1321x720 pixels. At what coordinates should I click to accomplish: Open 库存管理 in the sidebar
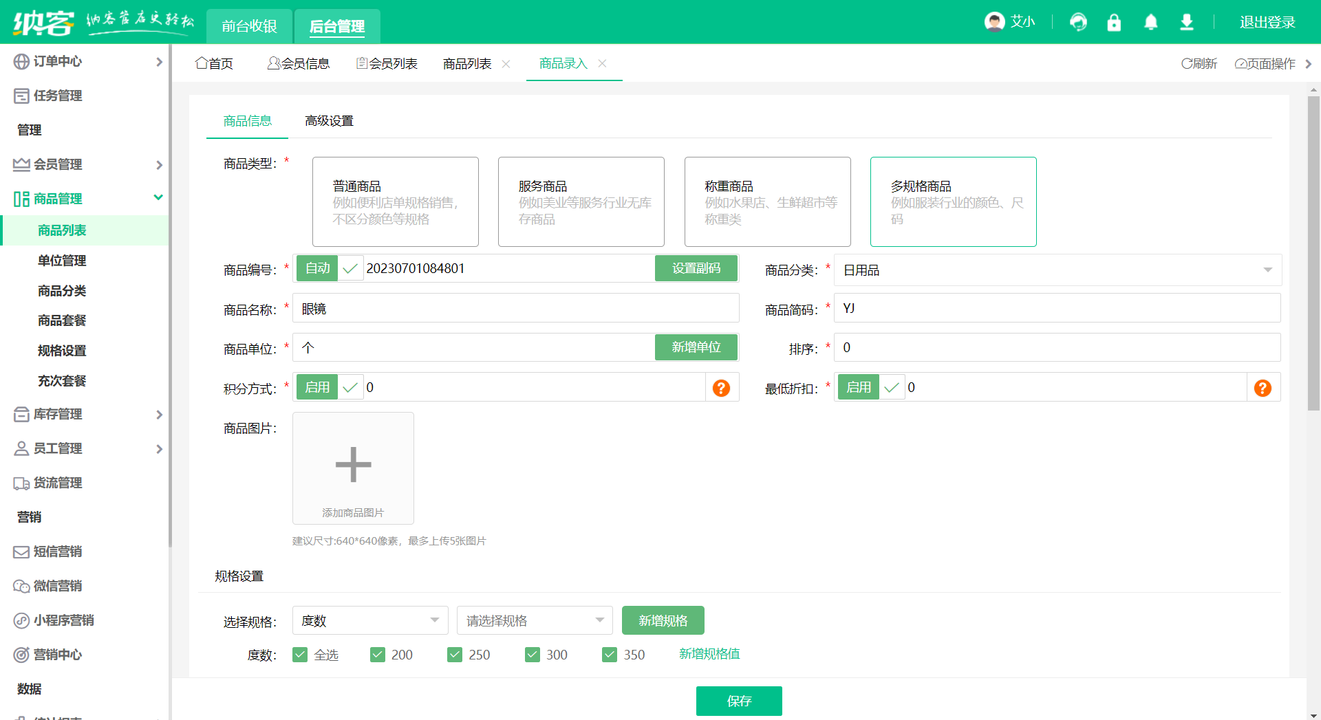57,414
